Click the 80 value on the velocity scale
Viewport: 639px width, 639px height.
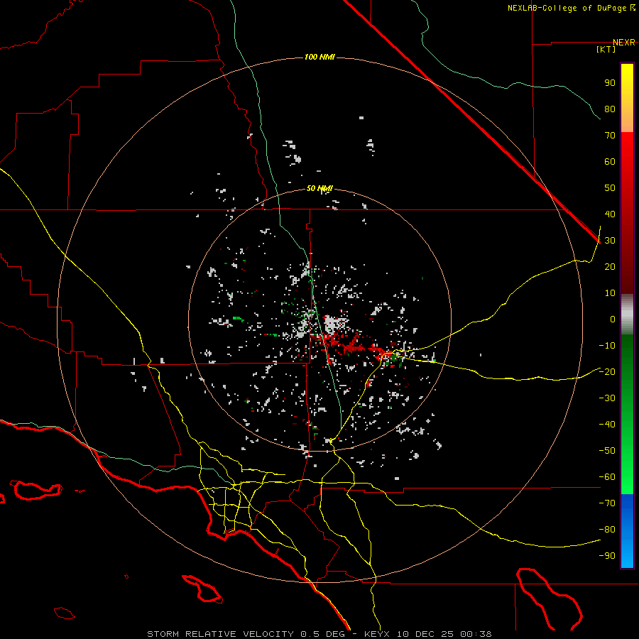[610, 109]
